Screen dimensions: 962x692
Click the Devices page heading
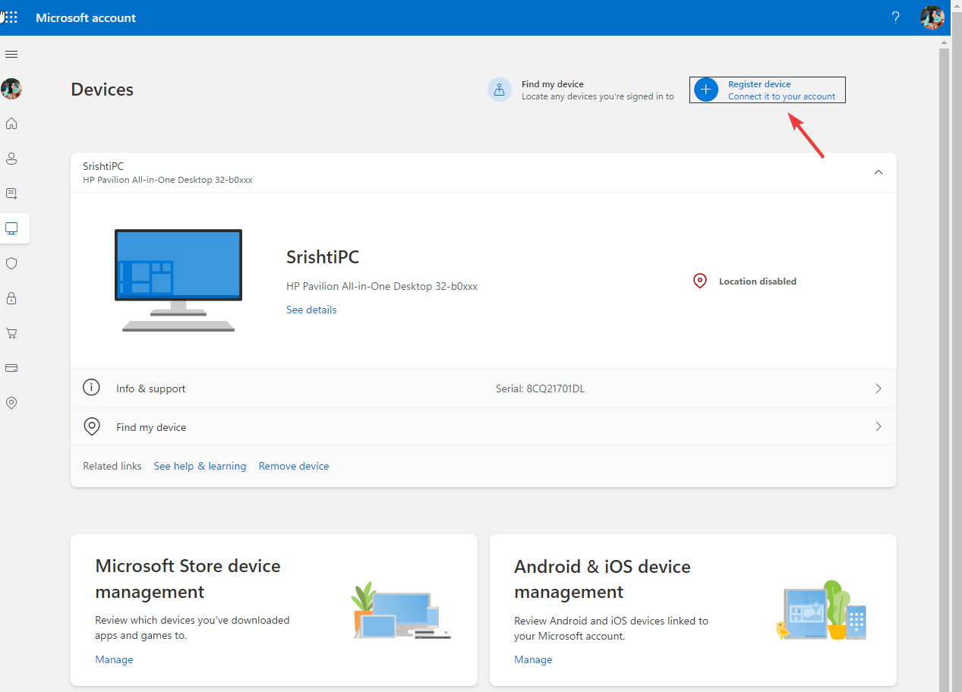coord(102,90)
